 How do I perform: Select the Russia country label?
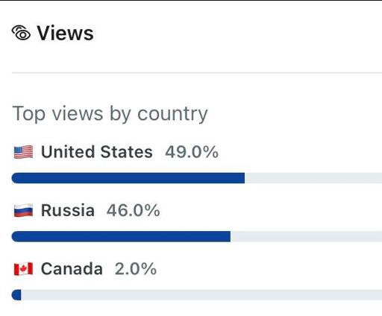(68, 210)
